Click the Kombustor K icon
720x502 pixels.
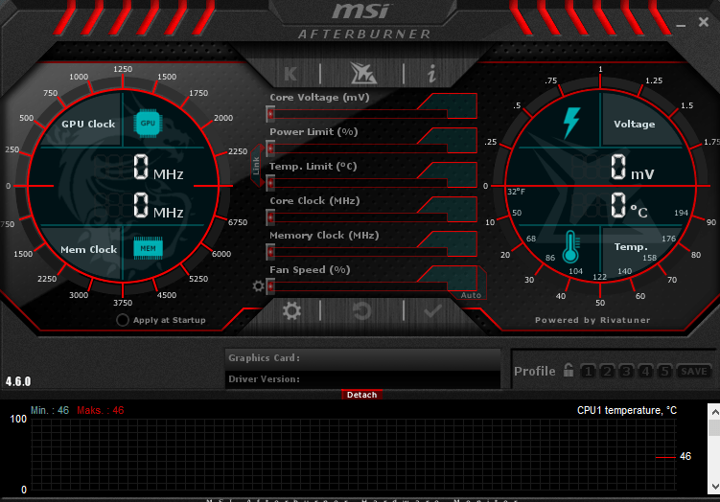(x=290, y=74)
